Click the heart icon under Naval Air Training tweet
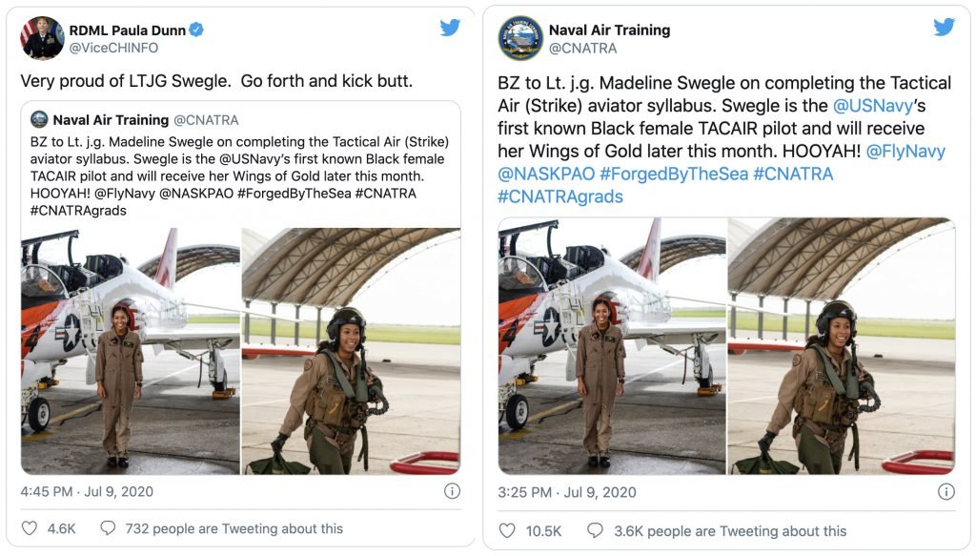Screen dimensions: 976x556 [x=509, y=530]
